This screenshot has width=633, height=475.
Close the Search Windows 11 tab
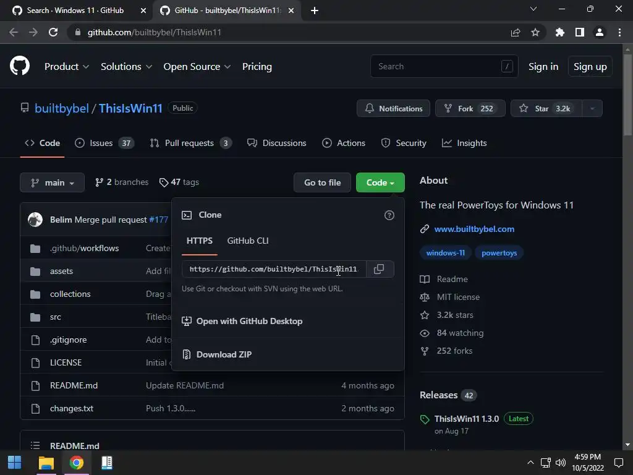pos(143,11)
